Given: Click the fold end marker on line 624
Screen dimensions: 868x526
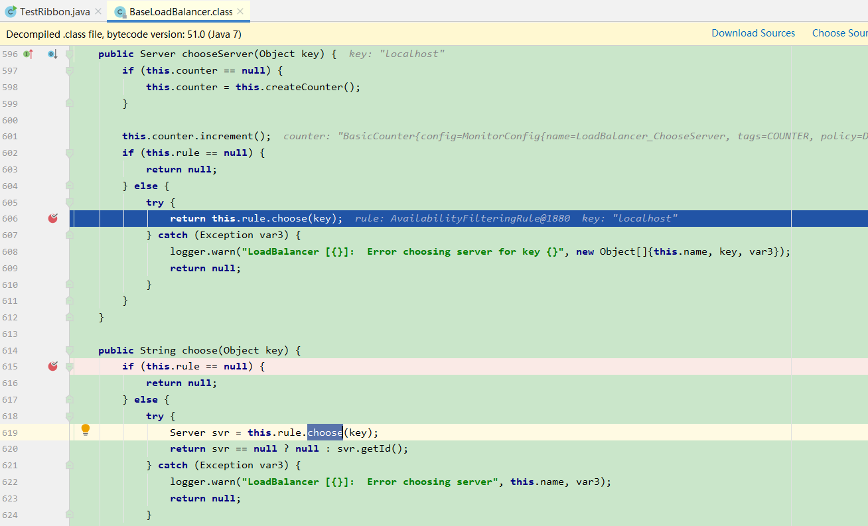Looking at the screenshot, I should (x=69, y=515).
